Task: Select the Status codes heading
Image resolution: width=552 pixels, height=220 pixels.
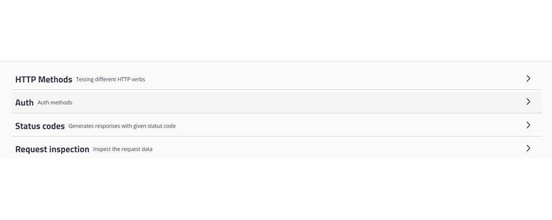Action: point(40,126)
